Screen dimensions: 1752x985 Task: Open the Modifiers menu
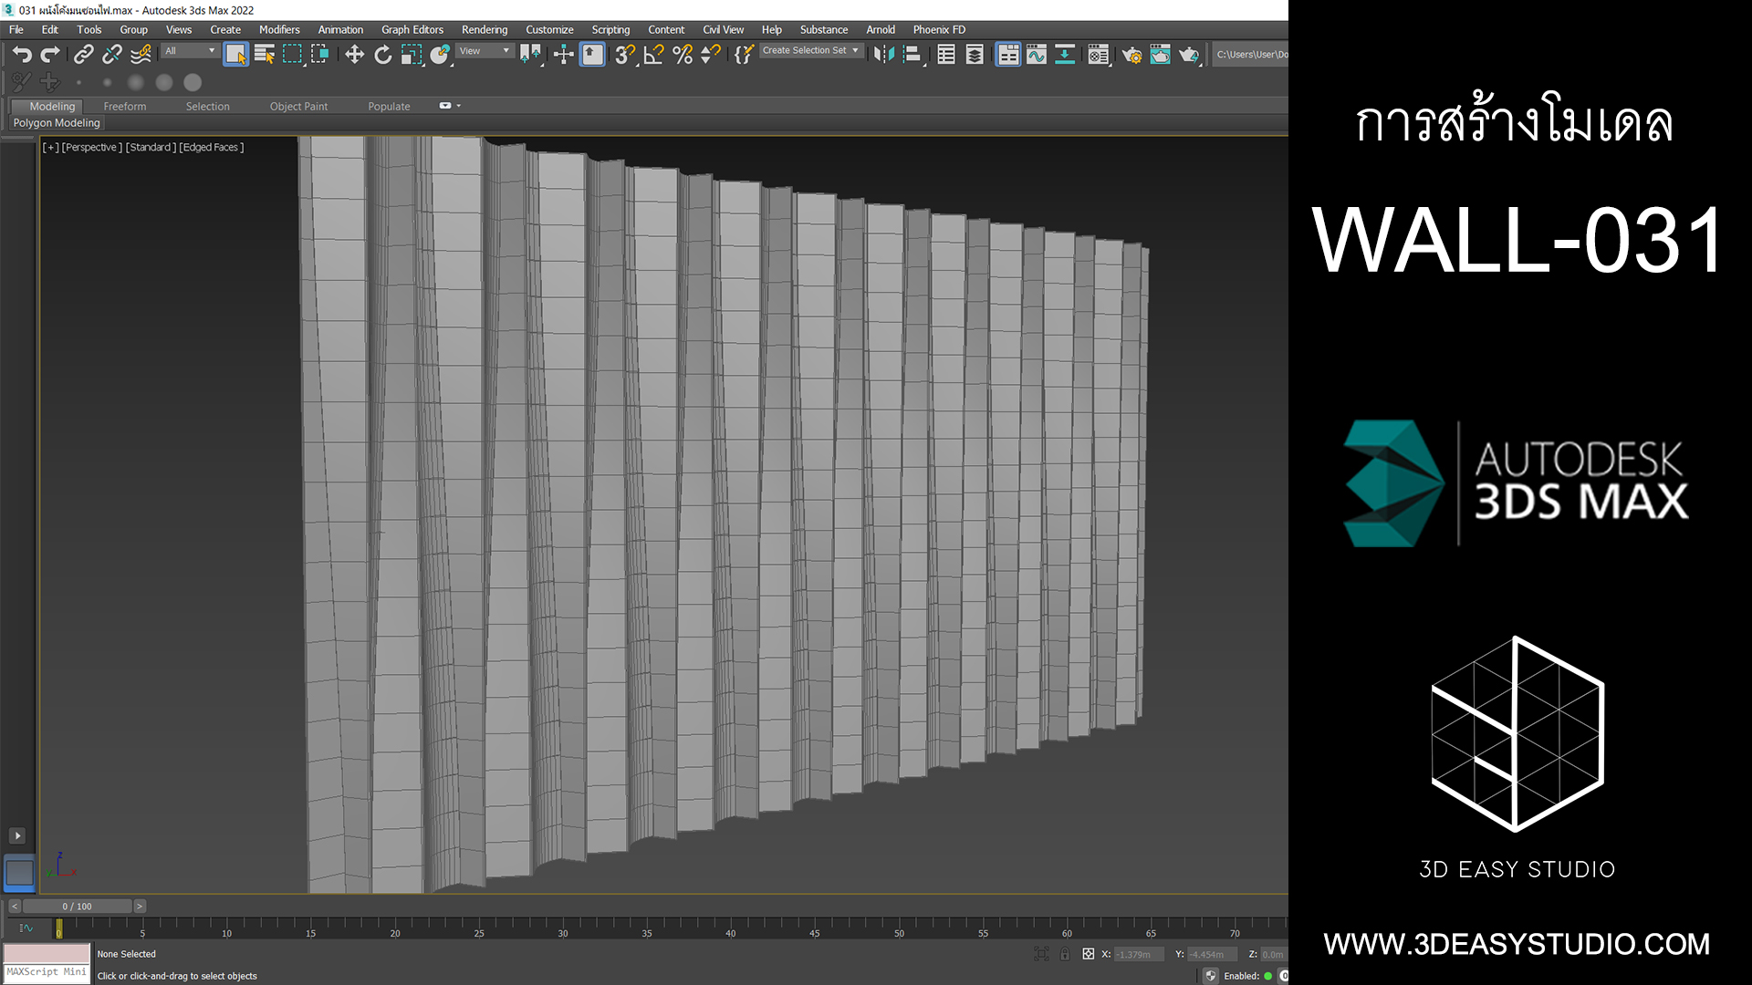pos(279,29)
